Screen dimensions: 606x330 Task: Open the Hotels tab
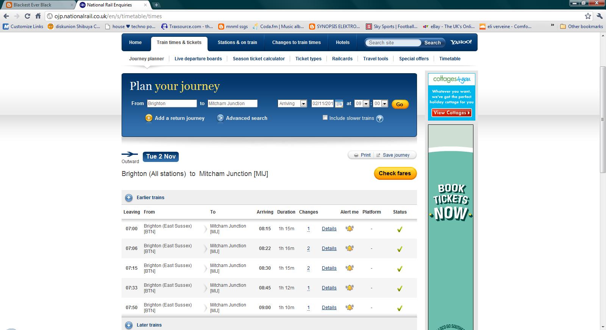[342, 42]
